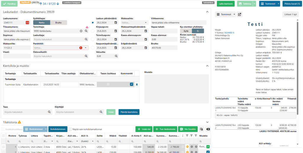303x153 pixels.
Task: Click Päivitä kiertolista button
Action: (129, 112)
